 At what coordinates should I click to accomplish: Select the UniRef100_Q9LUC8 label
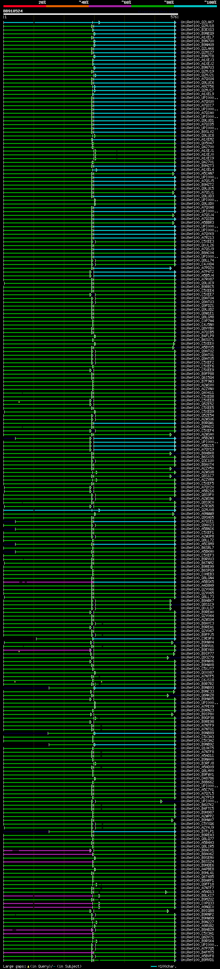[197, 135]
